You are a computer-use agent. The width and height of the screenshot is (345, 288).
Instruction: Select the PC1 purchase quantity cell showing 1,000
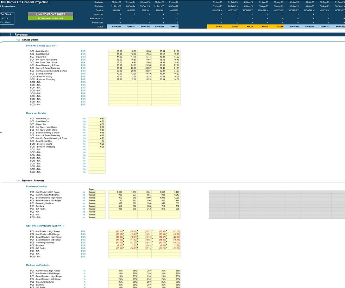click(x=116, y=192)
